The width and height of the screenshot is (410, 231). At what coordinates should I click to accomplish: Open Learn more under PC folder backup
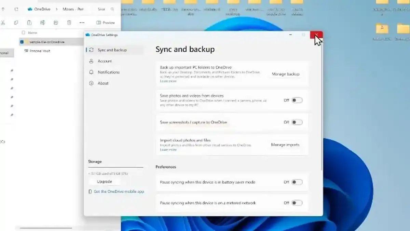[168, 81]
